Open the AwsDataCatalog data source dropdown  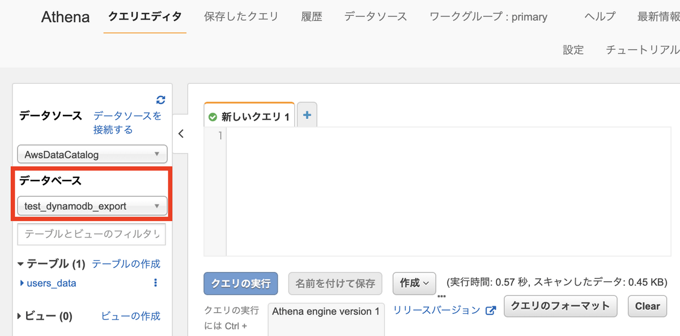[x=92, y=155]
